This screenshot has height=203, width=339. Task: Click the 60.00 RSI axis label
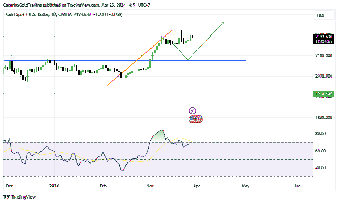tap(320, 151)
